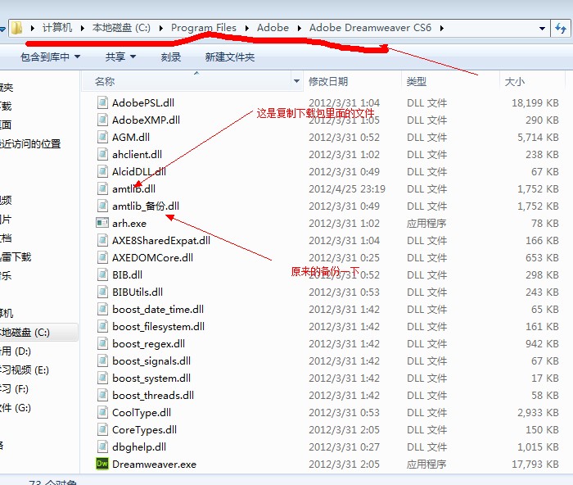
Task: Select the boost_signals.dll file icon
Action: pos(102,360)
